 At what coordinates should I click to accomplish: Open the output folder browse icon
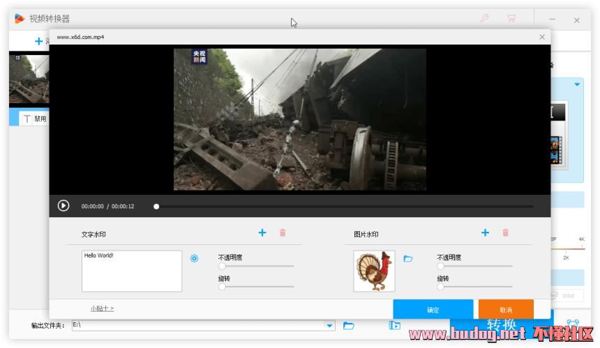tap(349, 325)
